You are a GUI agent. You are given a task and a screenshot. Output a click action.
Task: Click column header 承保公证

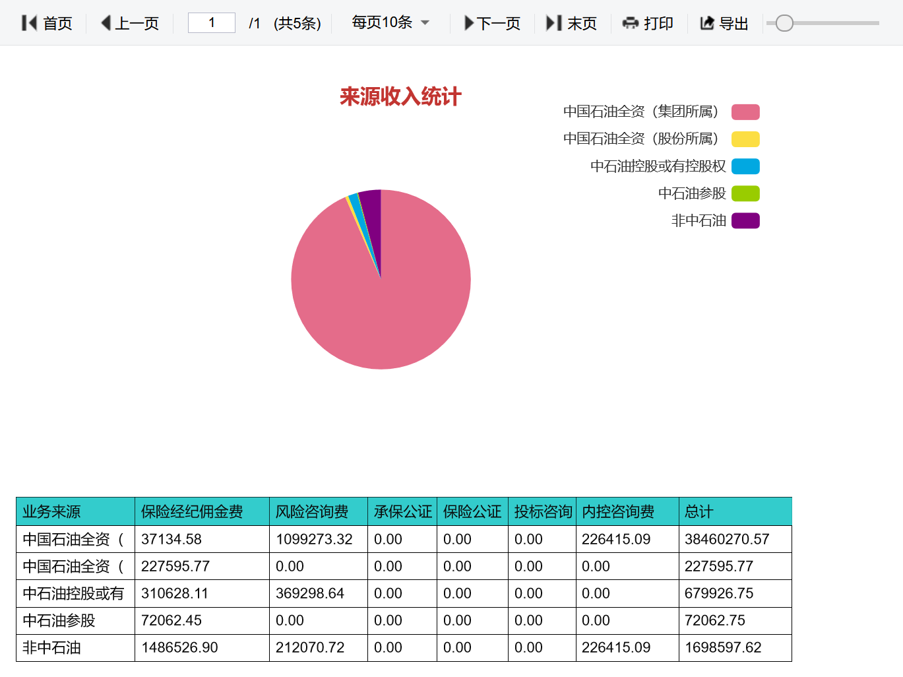402,512
